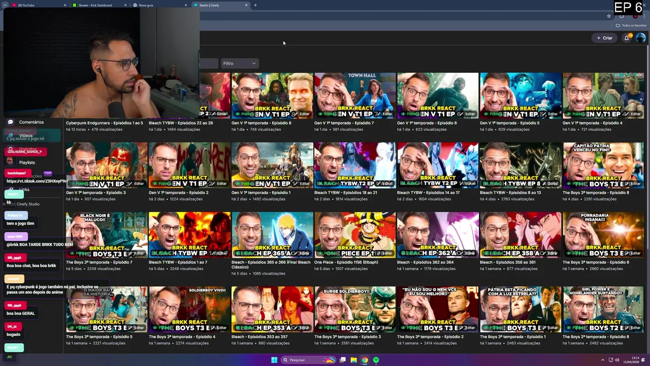Show hidden system tray icons
This screenshot has width=650, height=366.
click(603, 360)
